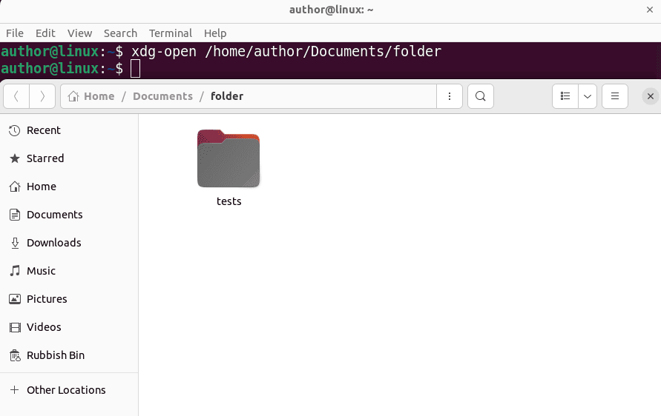
Task: Open Recent in the sidebar
Action: [x=69, y=130]
